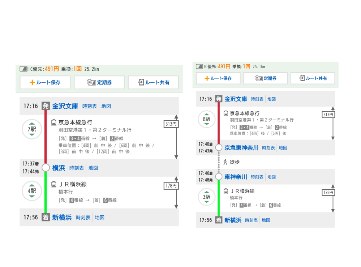Screen dimensions: 361x267
Task: Open 時刻表 for 金沢文庫 in right panel
Action: (257, 99)
